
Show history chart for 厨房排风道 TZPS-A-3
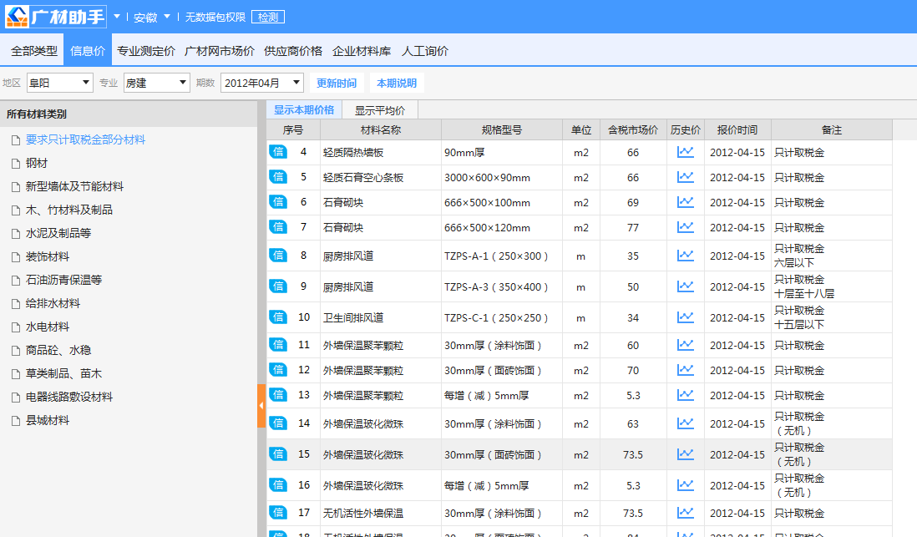(685, 286)
